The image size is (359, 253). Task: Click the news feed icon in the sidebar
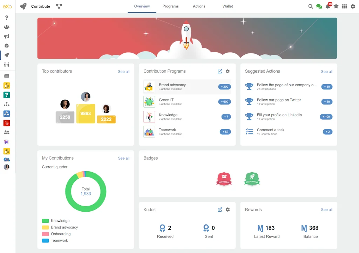tap(7, 76)
